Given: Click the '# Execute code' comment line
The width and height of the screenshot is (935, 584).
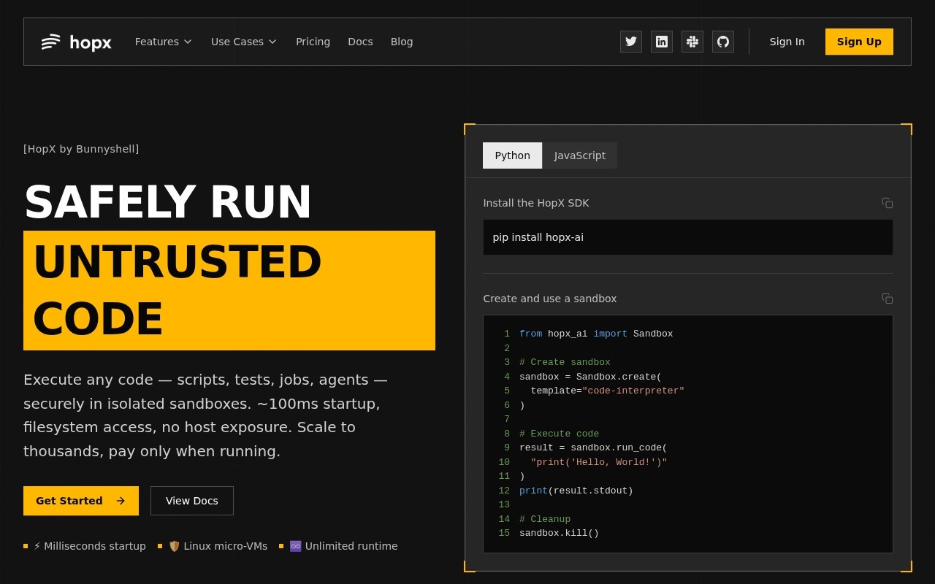Looking at the screenshot, I should [559, 434].
